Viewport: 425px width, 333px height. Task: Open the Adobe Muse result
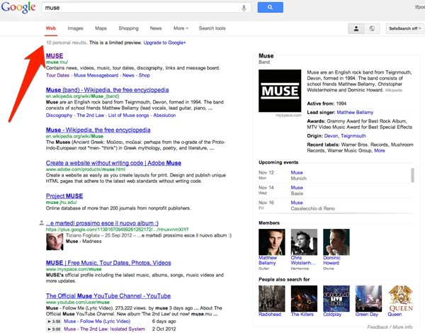pos(113,163)
